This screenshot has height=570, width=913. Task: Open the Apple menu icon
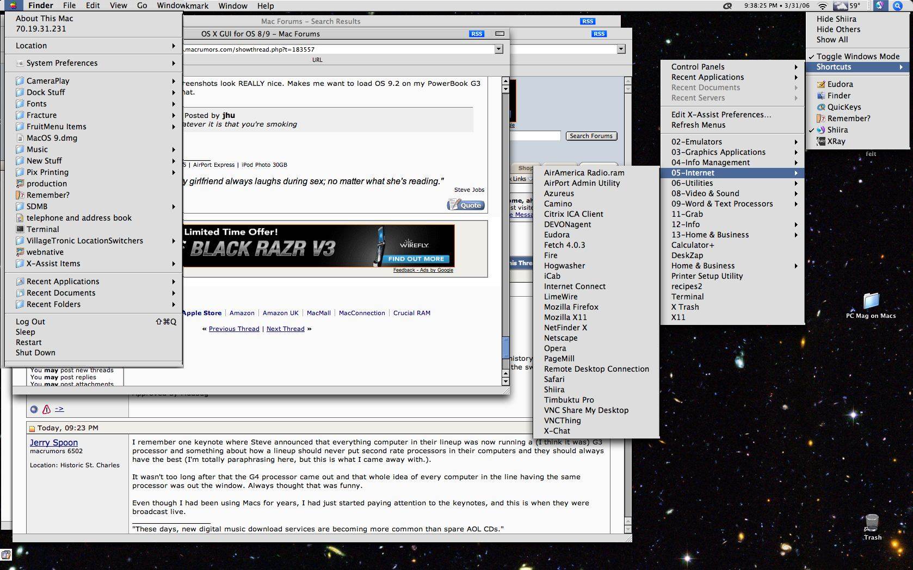pyautogui.click(x=13, y=6)
